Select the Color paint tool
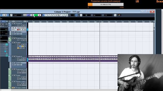 coord(67,15)
